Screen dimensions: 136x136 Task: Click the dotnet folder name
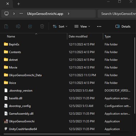(13, 60)
